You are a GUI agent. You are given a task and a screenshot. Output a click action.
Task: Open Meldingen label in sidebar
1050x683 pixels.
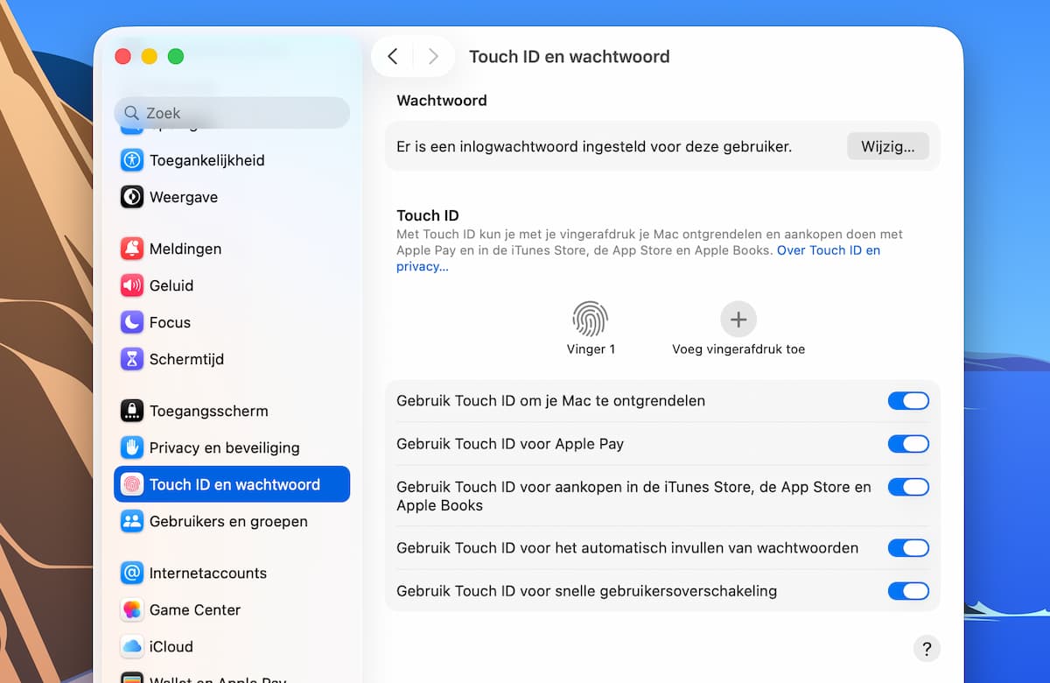click(185, 249)
